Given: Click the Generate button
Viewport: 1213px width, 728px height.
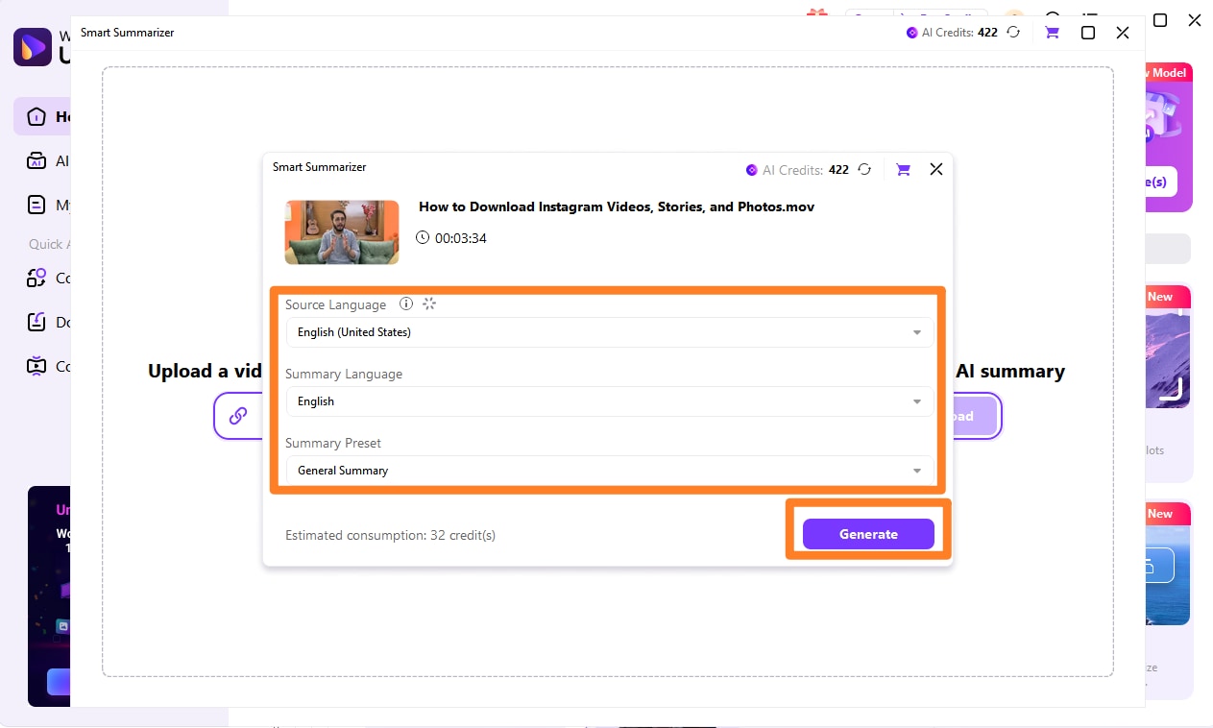Looking at the screenshot, I should 867,534.
